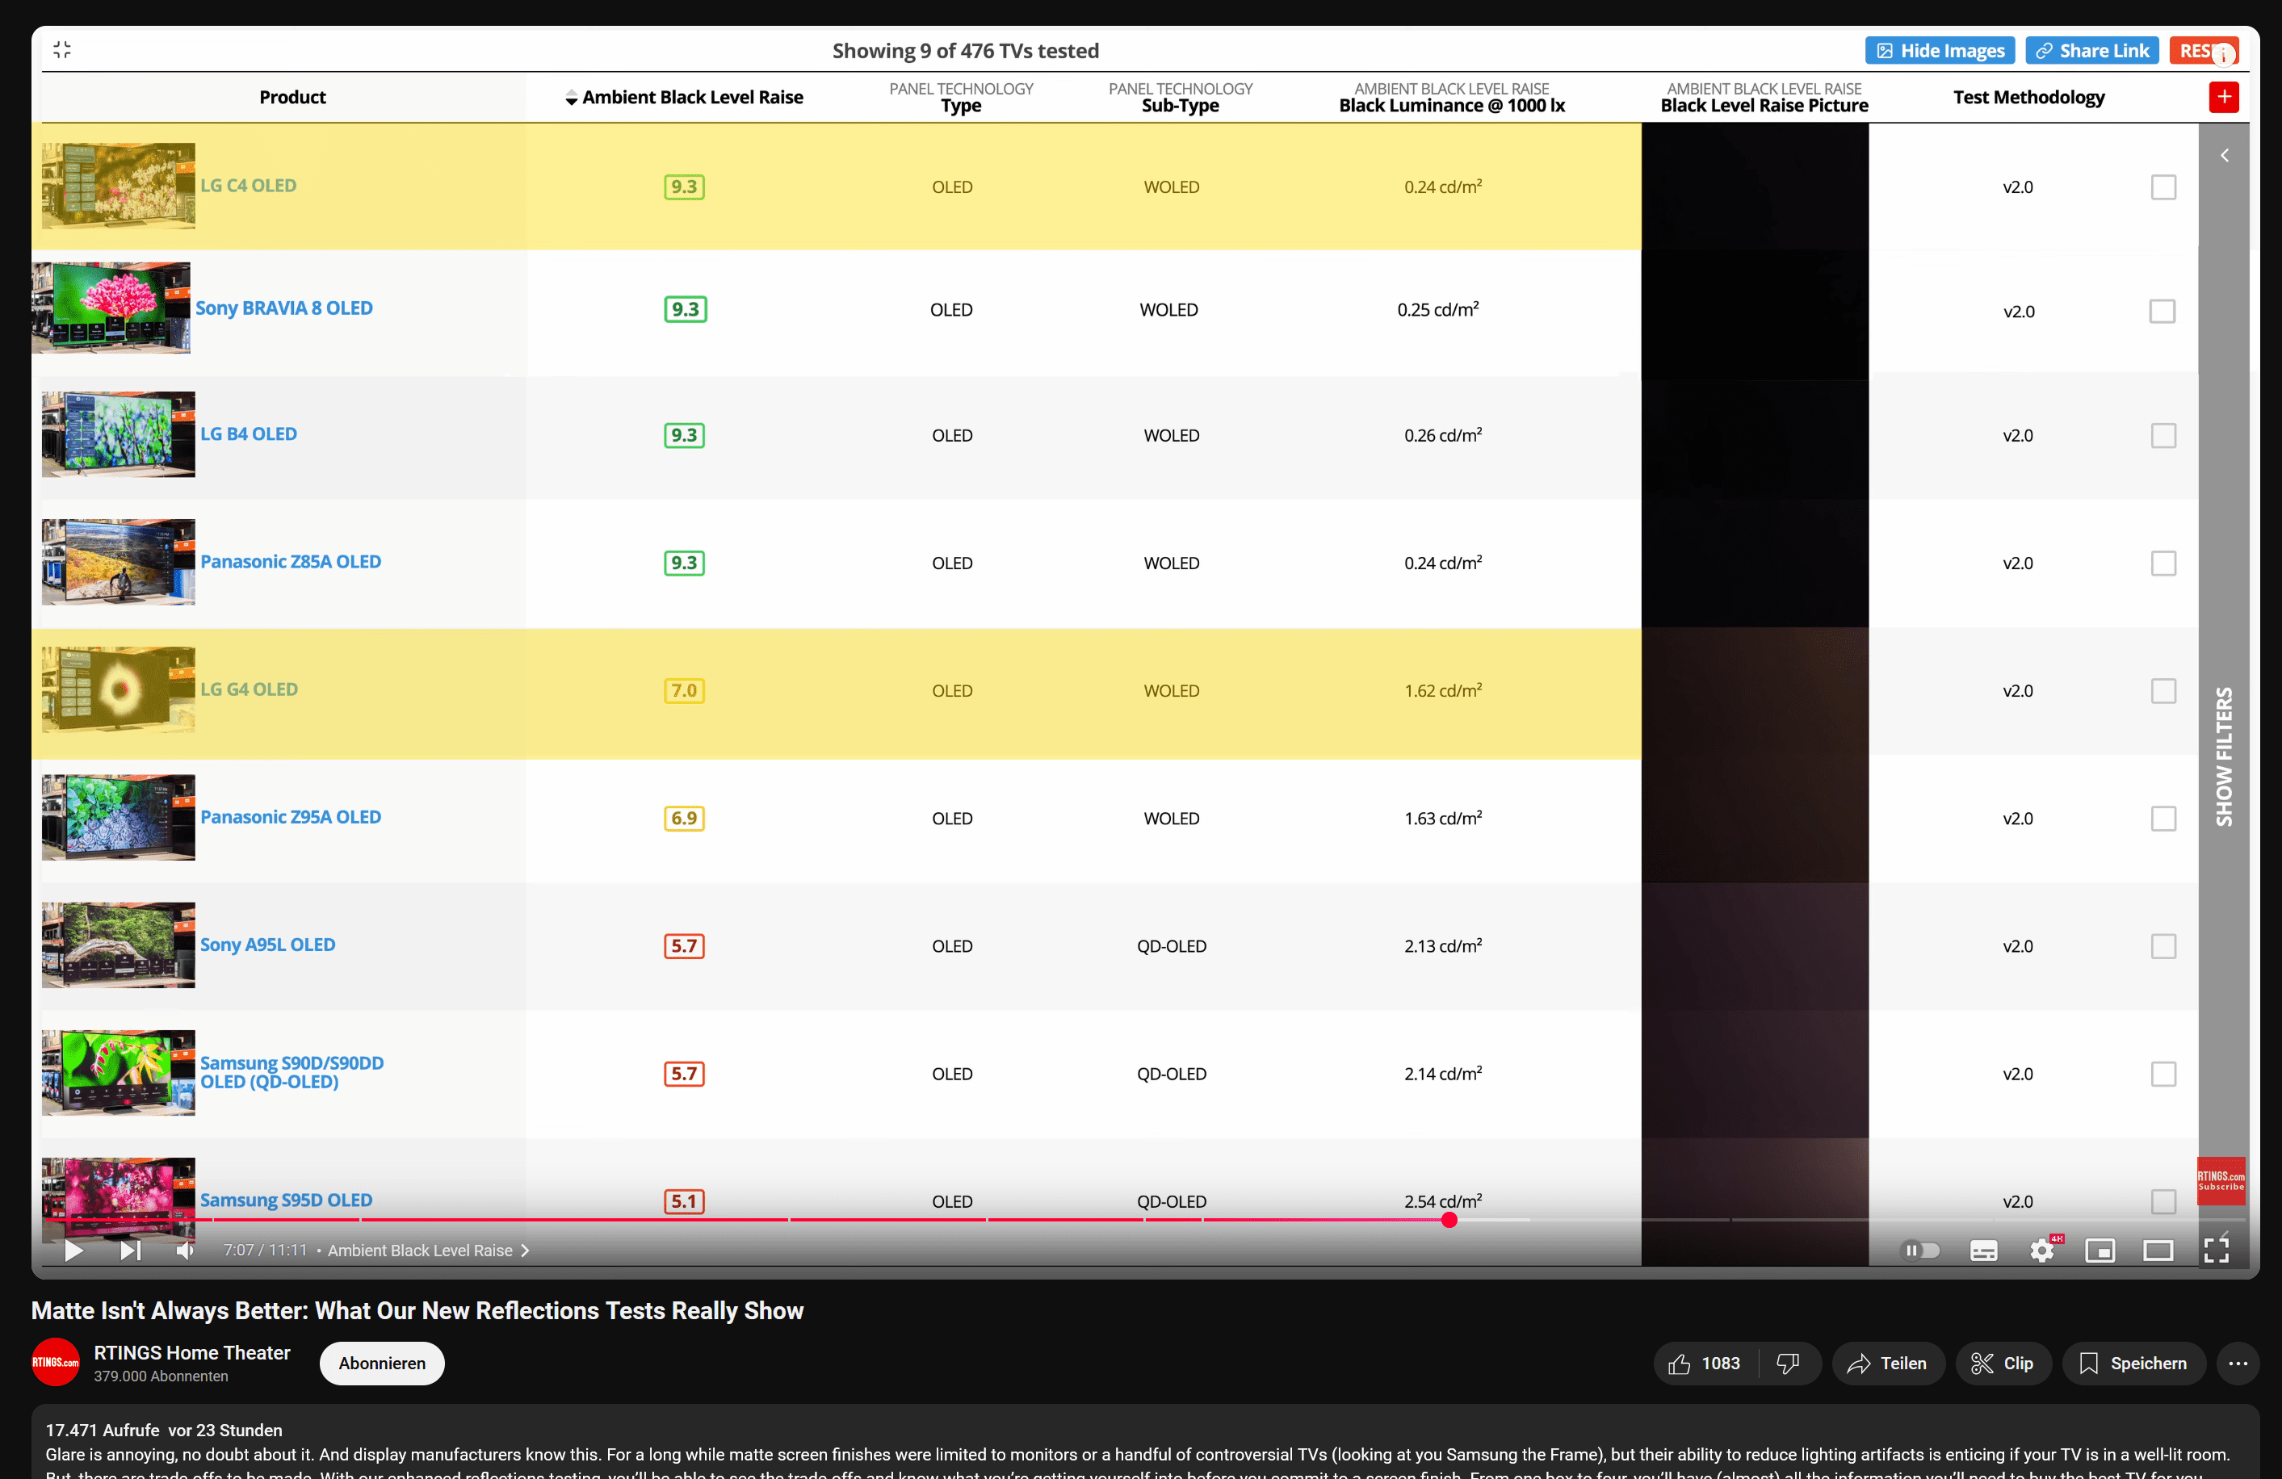This screenshot has height=1479, width=2282.
Task: Click Sony BRAVIA 8 OLED thumbnail
Action: [x=111, y=308]
